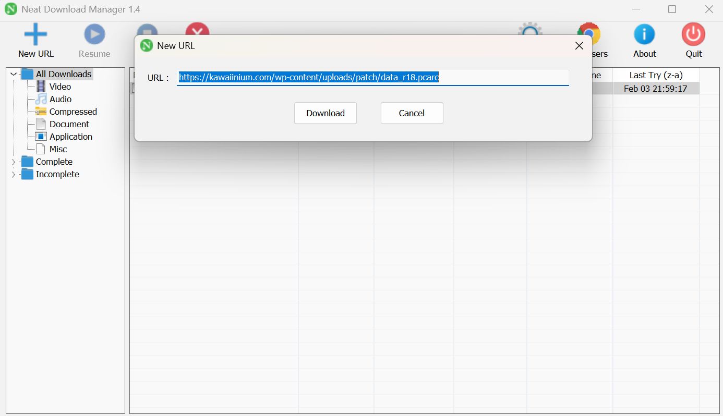Click the Resume toolbar label

94,54
